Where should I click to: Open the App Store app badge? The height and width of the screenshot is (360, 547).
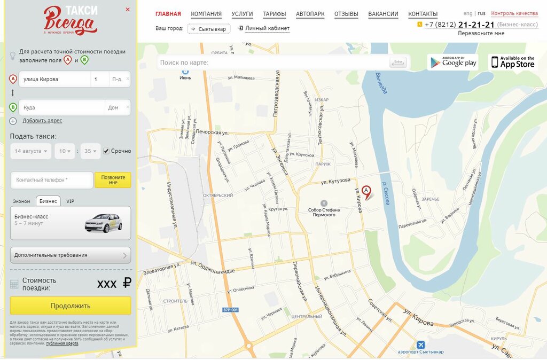[513, 62]
